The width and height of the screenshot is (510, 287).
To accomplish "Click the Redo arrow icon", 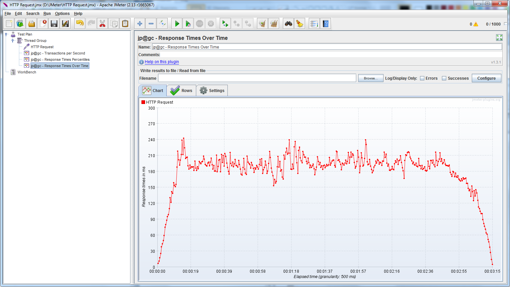I will coord(91,24).
